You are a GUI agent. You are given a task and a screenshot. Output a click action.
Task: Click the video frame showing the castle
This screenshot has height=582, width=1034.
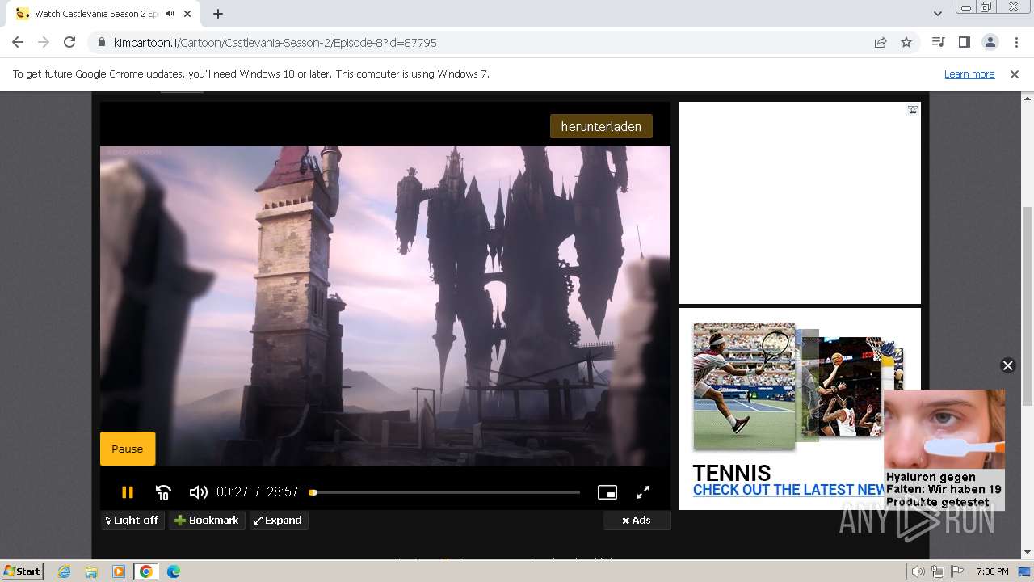pyautogui.click(x=385, y=306)
